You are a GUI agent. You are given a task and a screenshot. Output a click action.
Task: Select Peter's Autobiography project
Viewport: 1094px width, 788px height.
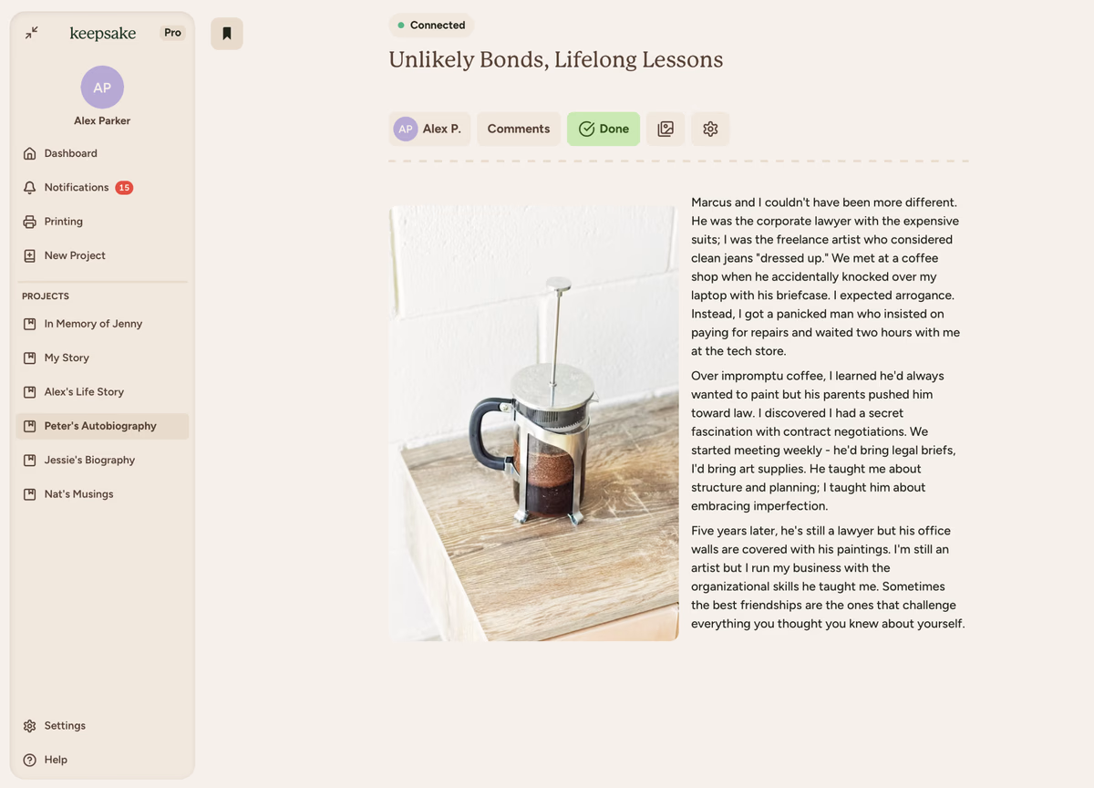(100, 426)
